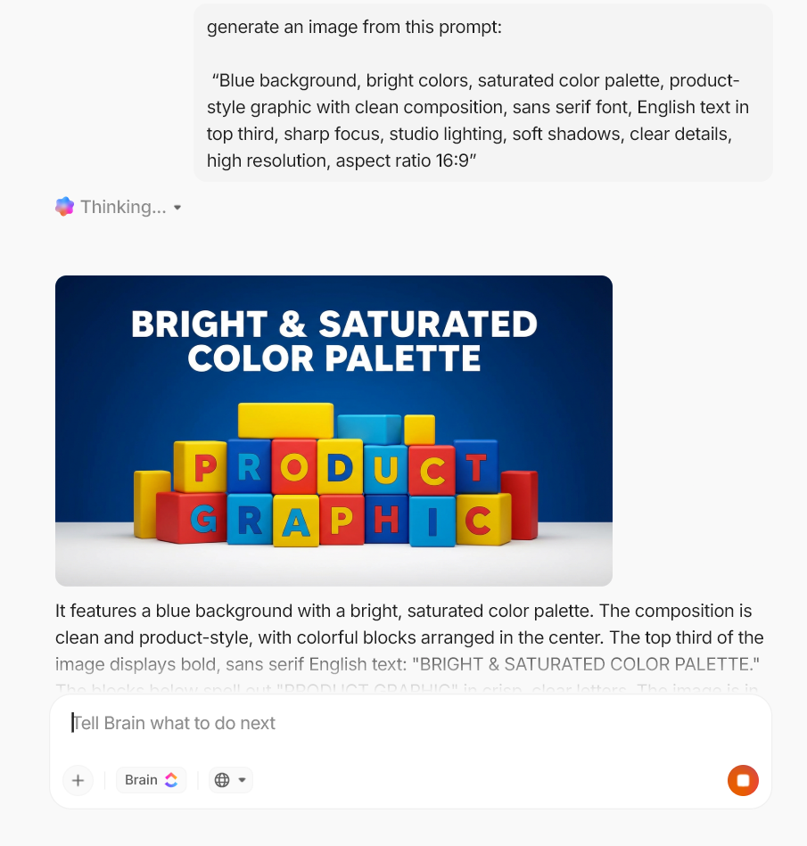The image size is (807, 846).
Task: Stop the response with the orange button
Action: click(743, 780)
